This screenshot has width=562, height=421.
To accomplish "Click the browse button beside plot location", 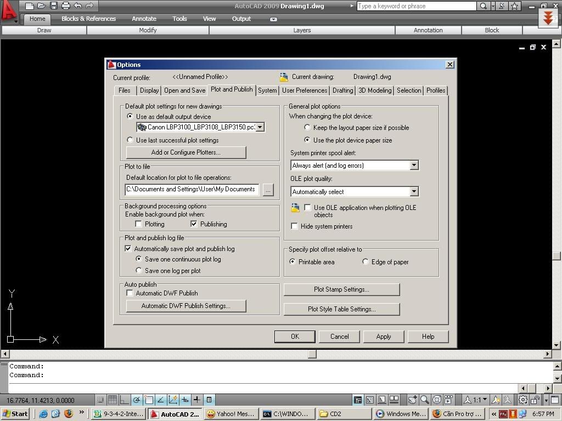I will [x=268, y=190].
